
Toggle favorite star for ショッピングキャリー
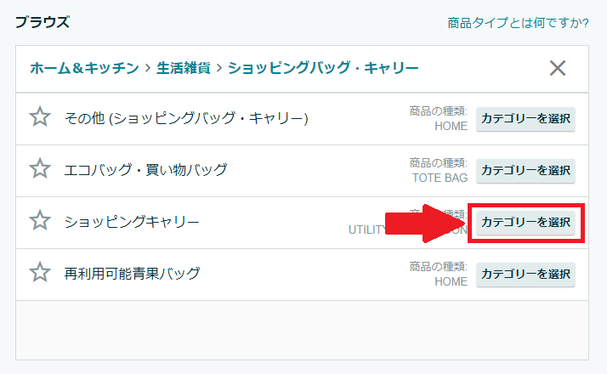[x=40, y=220]
